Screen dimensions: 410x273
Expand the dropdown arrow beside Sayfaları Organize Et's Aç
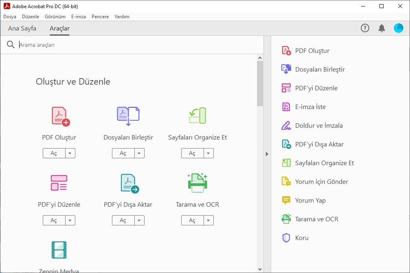pyautogui.click(x=208, y=153)
